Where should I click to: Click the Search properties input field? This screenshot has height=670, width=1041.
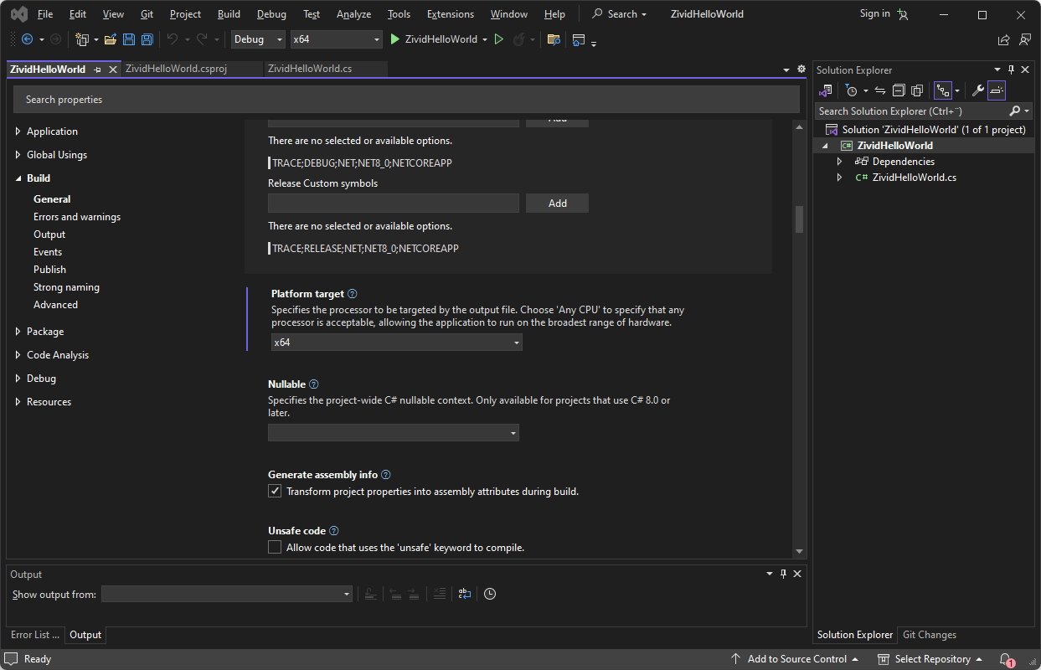click(406, 100)
